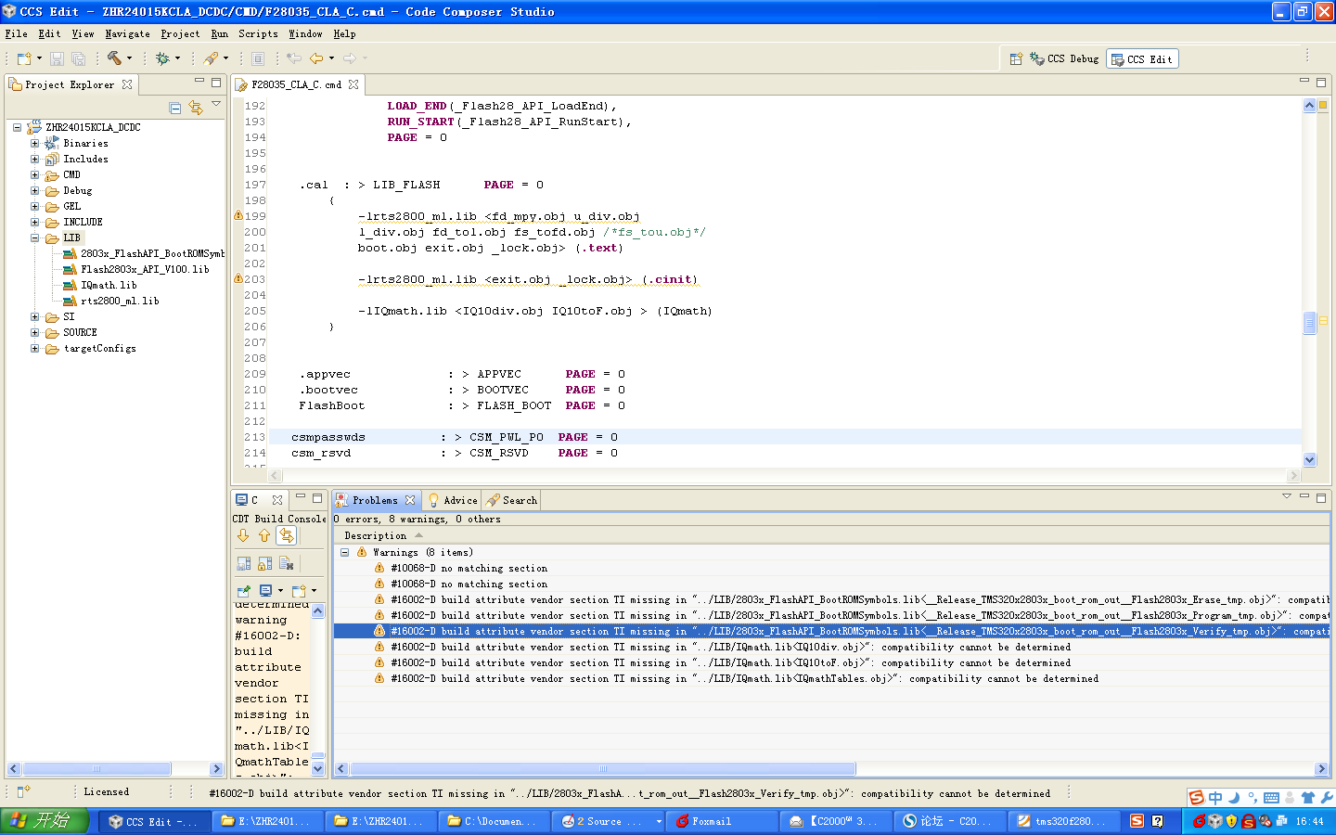The width and height of the screenshot is (1336, 835).
Task: Open the Project menu
Action: coord(179,33)
